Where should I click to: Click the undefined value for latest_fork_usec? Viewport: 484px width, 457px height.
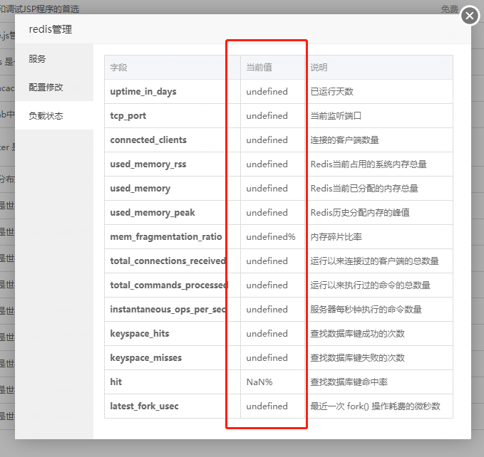point(267,406)
